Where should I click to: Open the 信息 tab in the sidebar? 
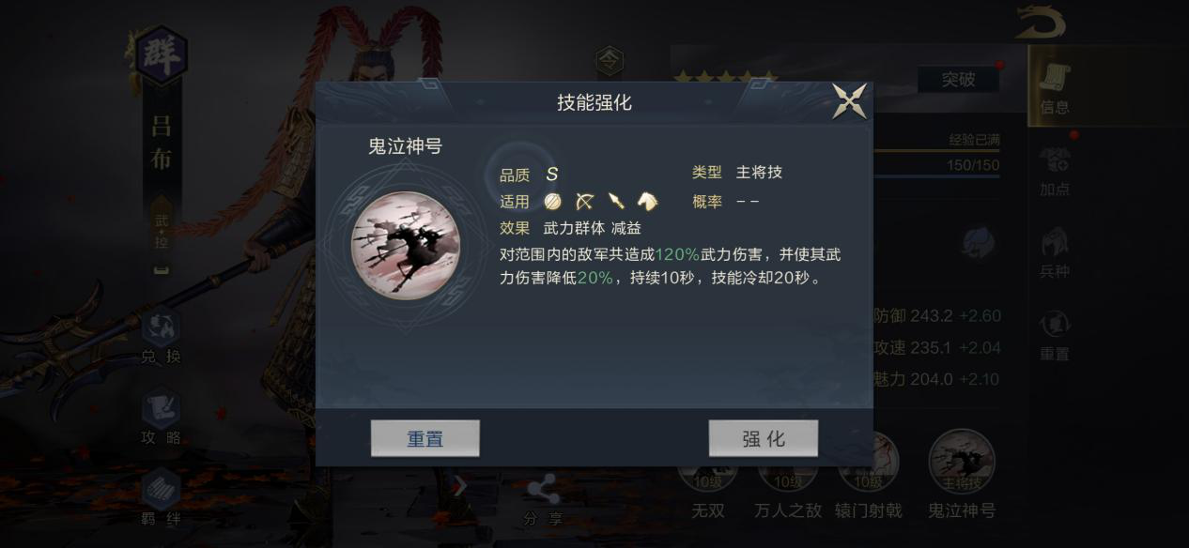tap(1055, 87)
